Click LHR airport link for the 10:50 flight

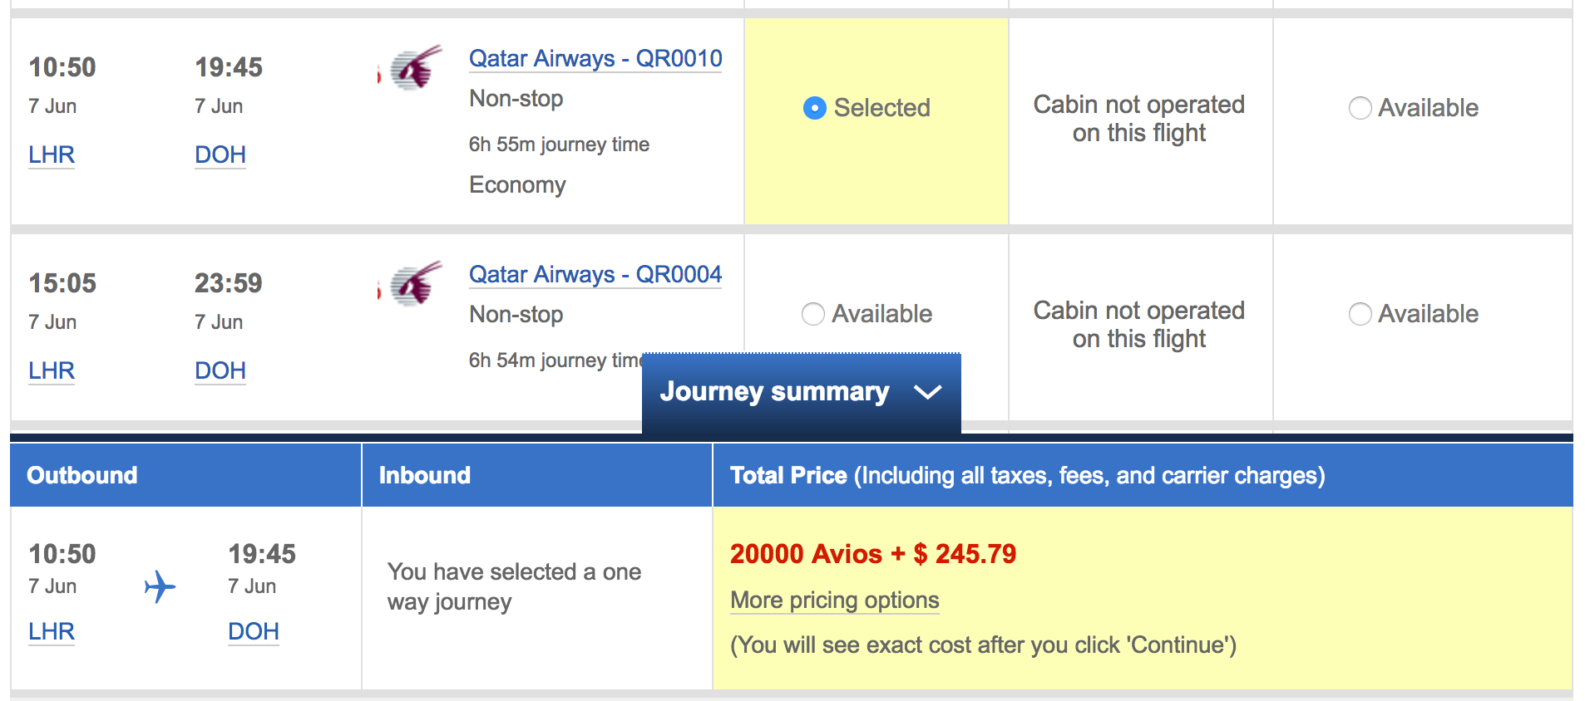click(x=52, y=155)
